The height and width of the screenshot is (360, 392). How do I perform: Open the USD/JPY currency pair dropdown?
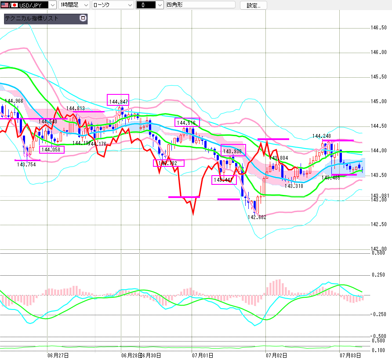click(x=53, y=5)
